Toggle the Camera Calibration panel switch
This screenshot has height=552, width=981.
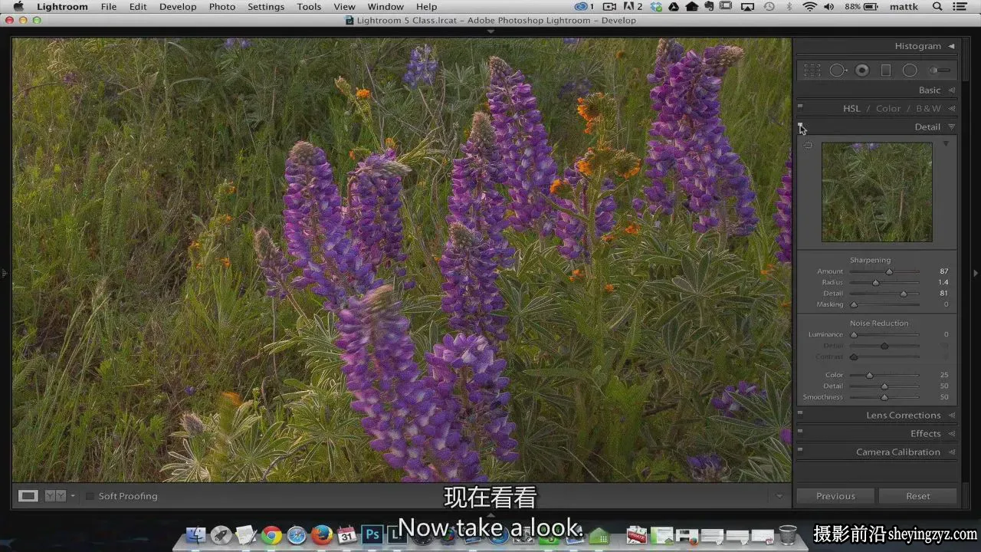[x=800, y=451]
